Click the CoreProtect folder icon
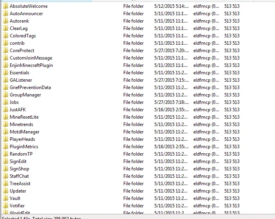The height and width of the screenshot is (219, 275). click(5, 51)
